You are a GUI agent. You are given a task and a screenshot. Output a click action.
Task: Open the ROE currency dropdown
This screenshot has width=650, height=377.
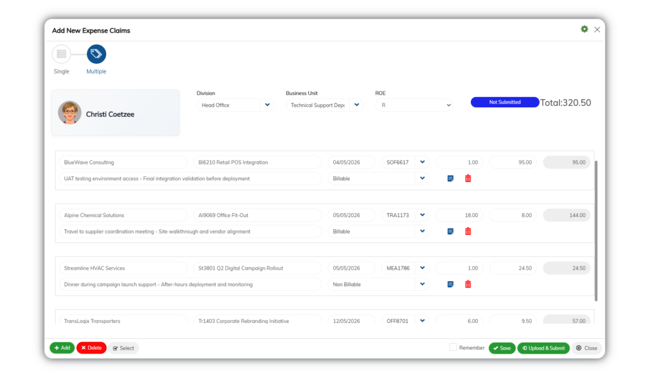pyautogui.click(x=414, y=105)
